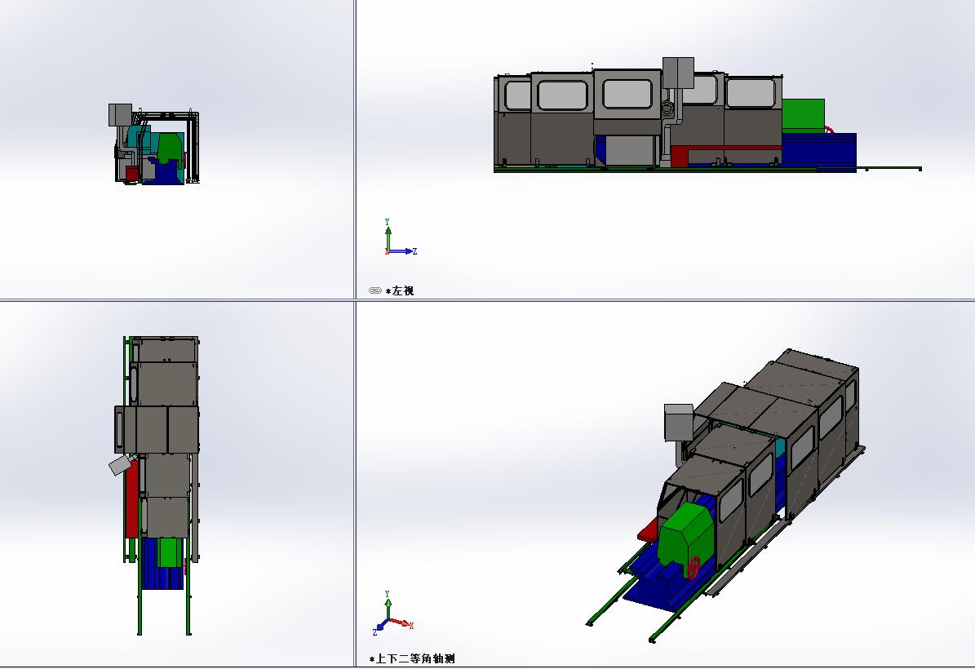Select the red handwheel in isometric view
Image resolution: width=975 pixels, height=669 pixels.
point(694,567)
